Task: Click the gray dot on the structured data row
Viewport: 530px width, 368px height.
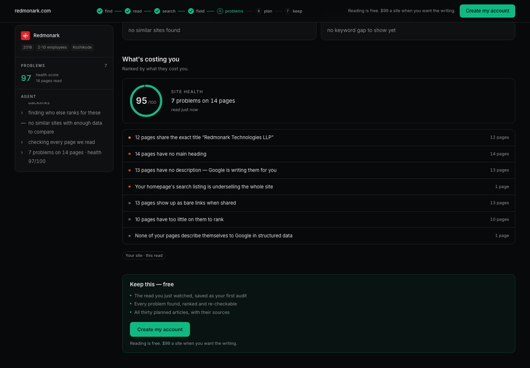Action: point(130,236)
